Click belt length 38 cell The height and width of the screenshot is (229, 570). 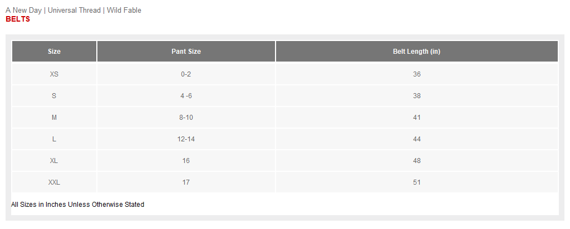tap(416, 96)
